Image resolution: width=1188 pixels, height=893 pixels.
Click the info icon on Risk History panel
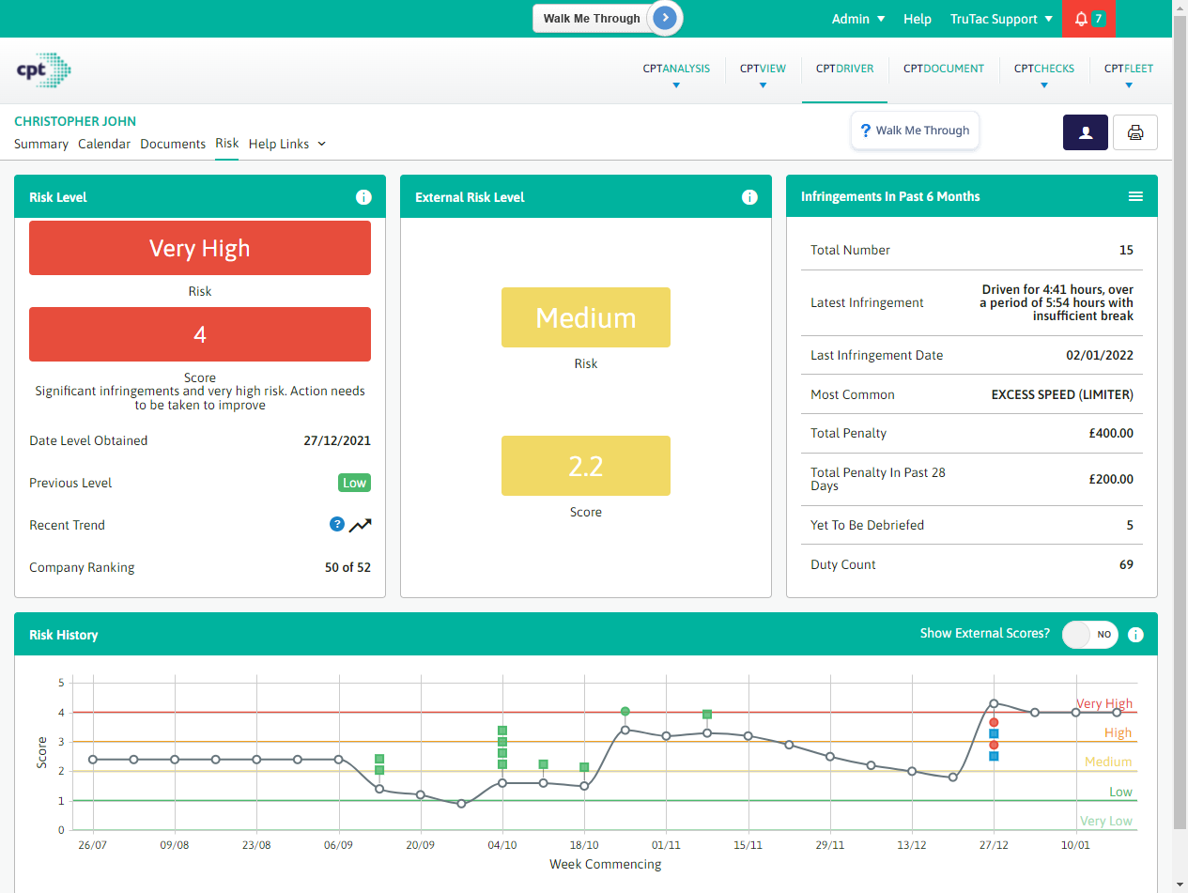pos(1135,634)
